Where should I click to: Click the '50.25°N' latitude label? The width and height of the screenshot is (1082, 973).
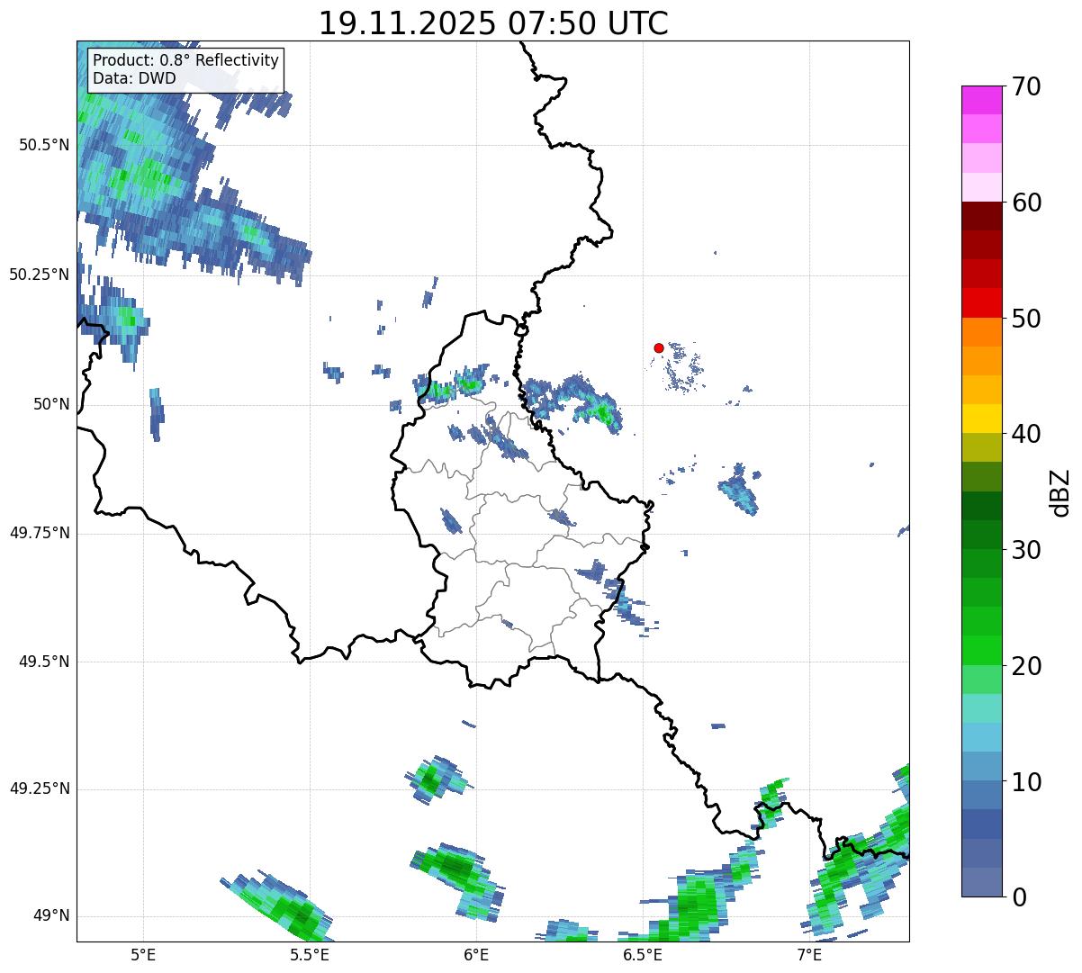[x=39, y=275]
